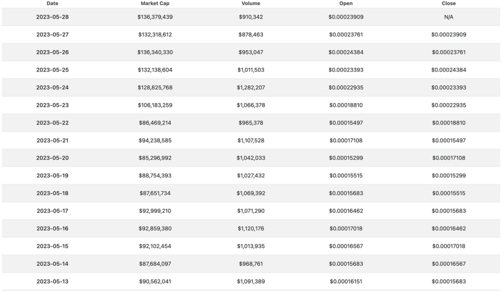Click the 2023-05-14 date cell

pyautogui.click(x=52, y=264)
